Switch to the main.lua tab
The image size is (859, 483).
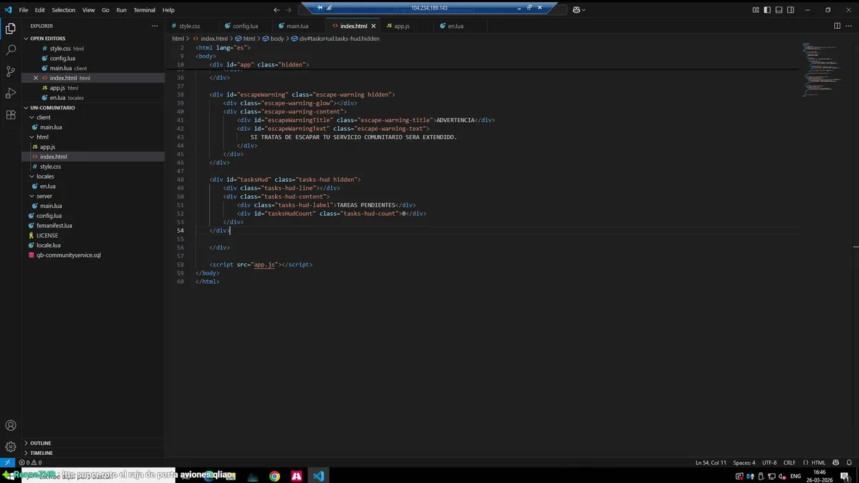[x=297, y=26]
